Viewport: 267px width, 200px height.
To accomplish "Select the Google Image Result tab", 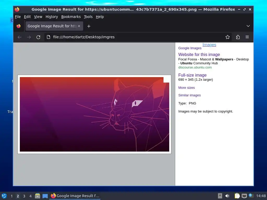I will (x=54, y=26).
